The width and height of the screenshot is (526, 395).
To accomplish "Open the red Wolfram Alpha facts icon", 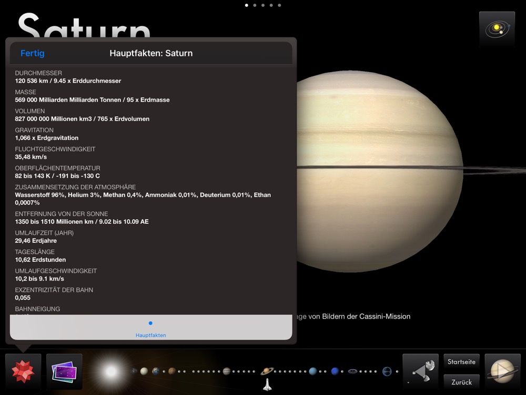I will (23, 371).
